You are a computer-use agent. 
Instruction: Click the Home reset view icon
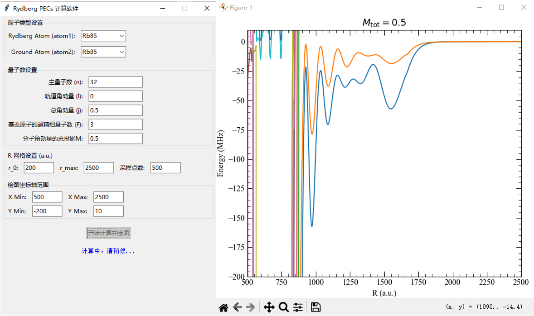223,307
